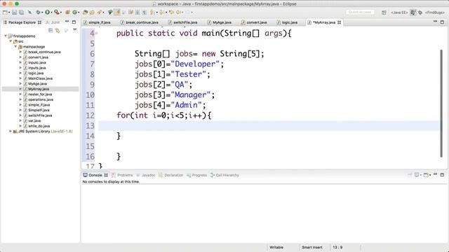Switch to the simple_if.java editor tab

[97, 22]
